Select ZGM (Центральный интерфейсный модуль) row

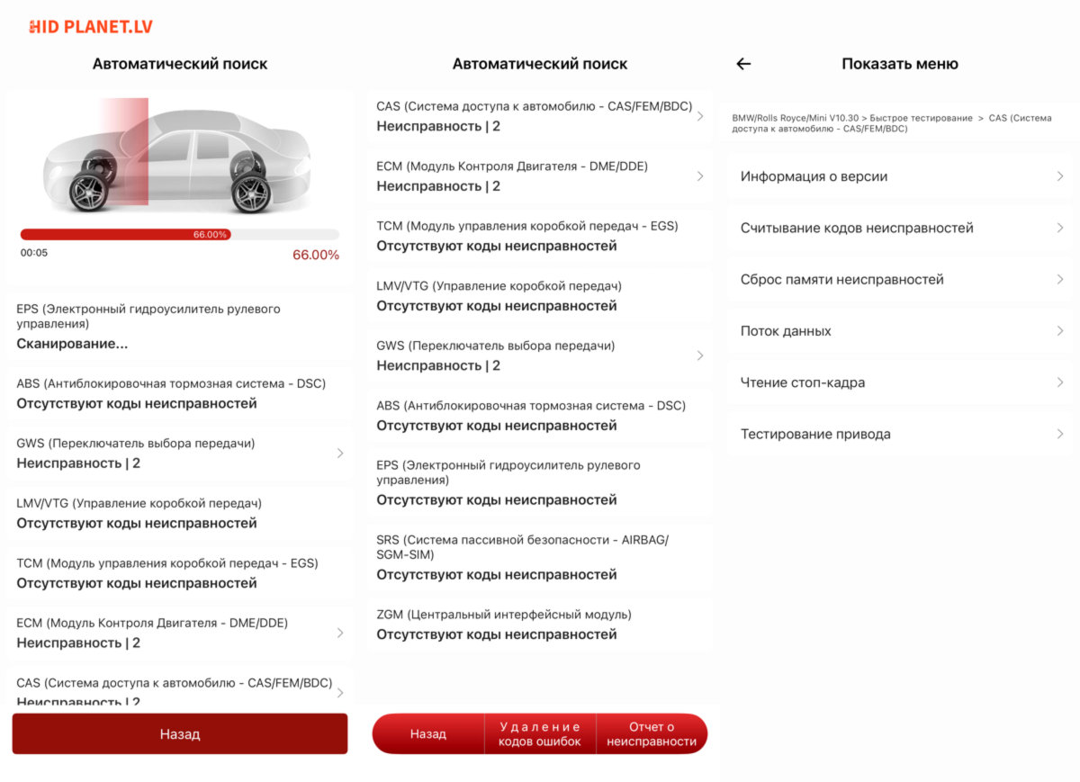pyautogui.click(x=540, y=625)
